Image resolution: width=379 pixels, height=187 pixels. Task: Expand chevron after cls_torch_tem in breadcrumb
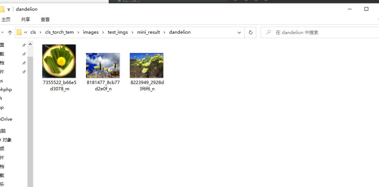[x=78, y=32]
